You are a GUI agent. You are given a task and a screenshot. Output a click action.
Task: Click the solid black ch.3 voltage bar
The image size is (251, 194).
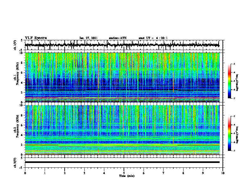click(122, 162)
